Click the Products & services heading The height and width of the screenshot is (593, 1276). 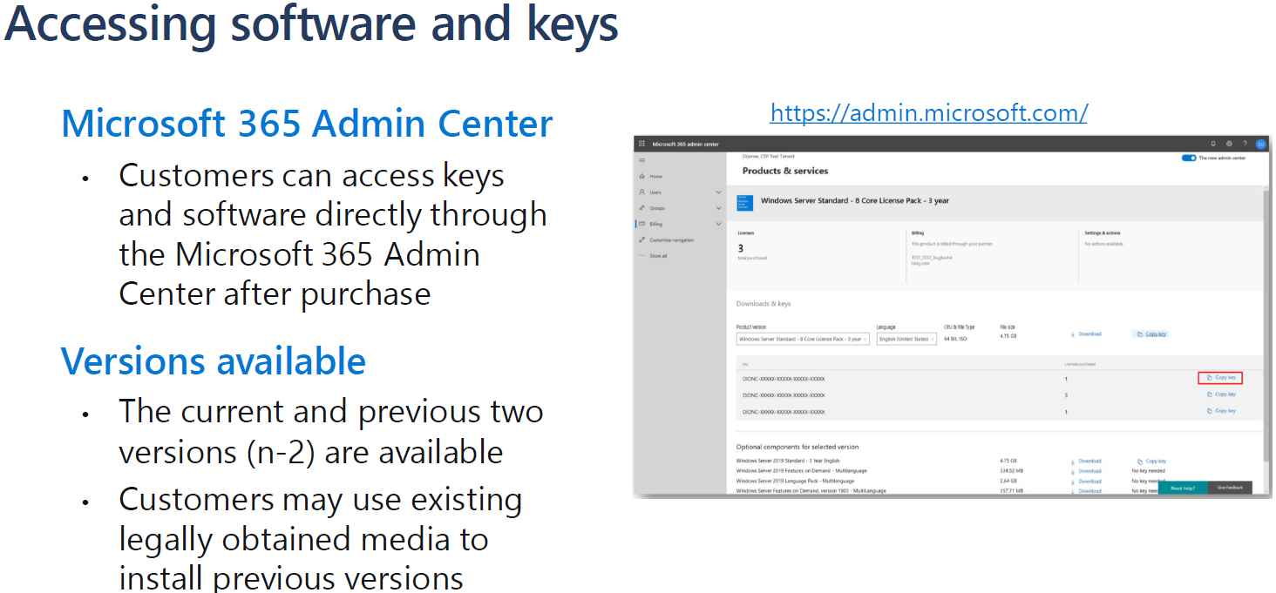tap(785, 172)
